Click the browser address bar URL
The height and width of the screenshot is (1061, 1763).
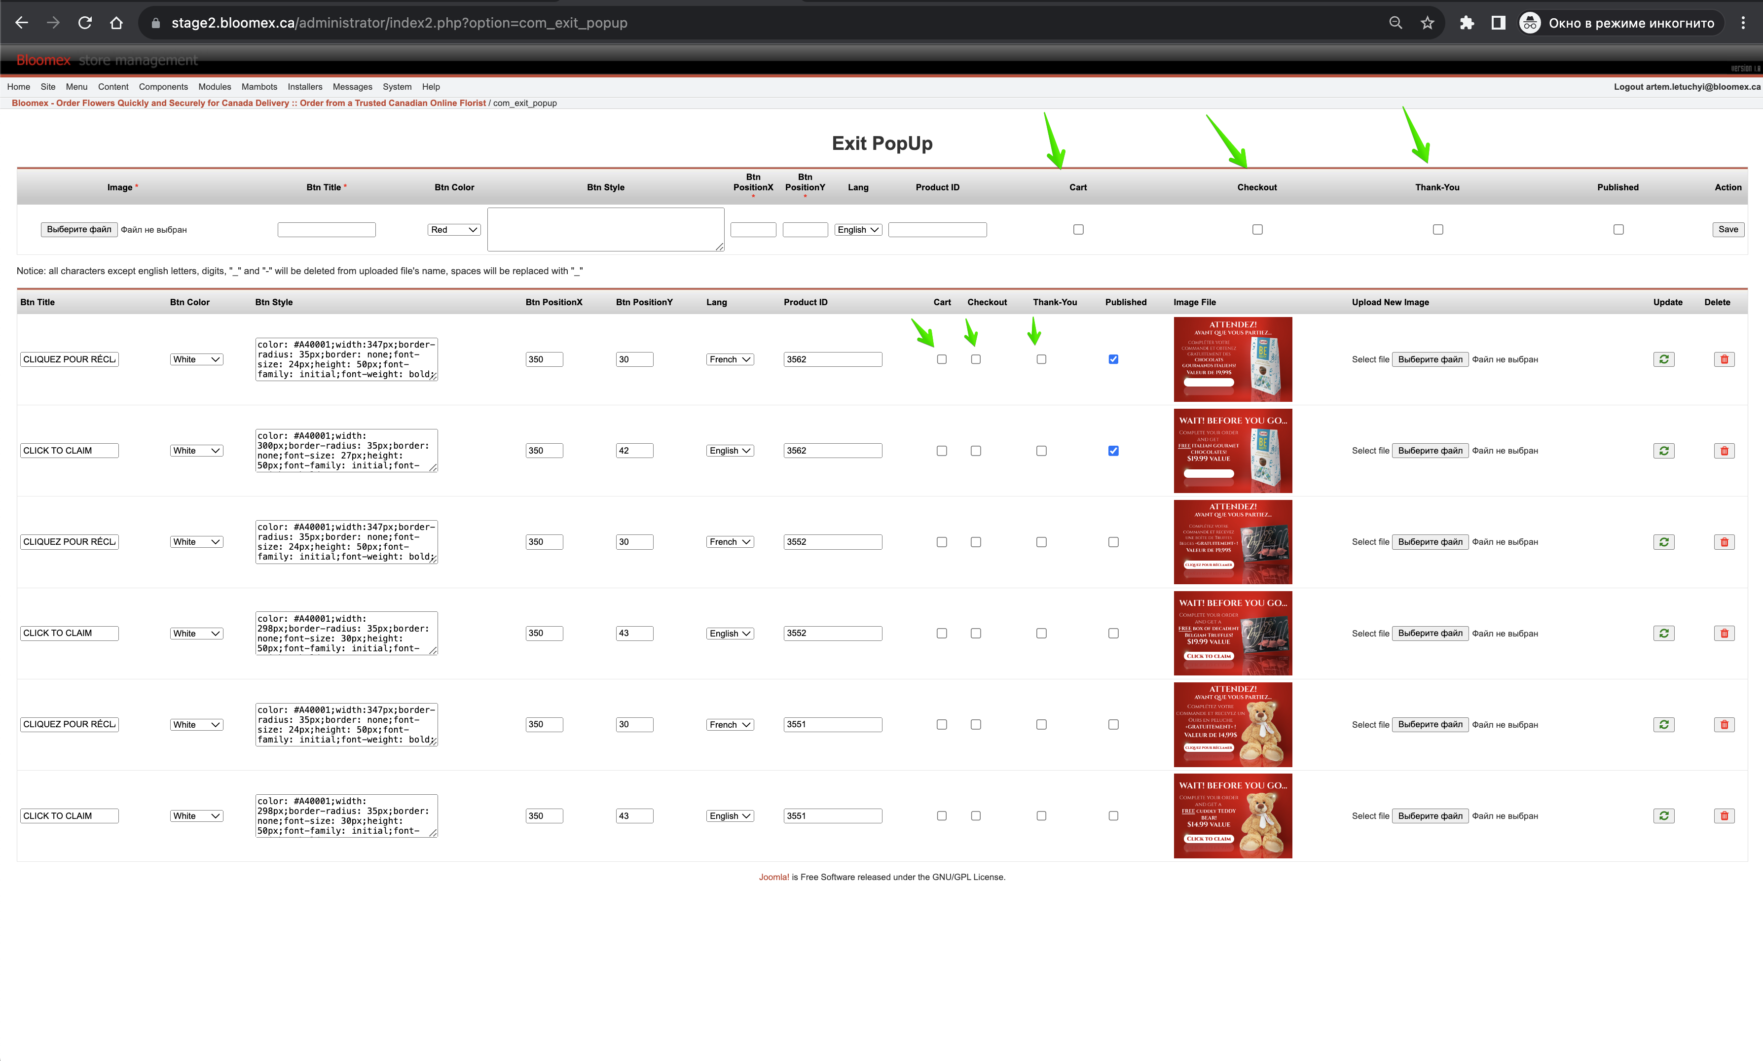pos(399,23)
